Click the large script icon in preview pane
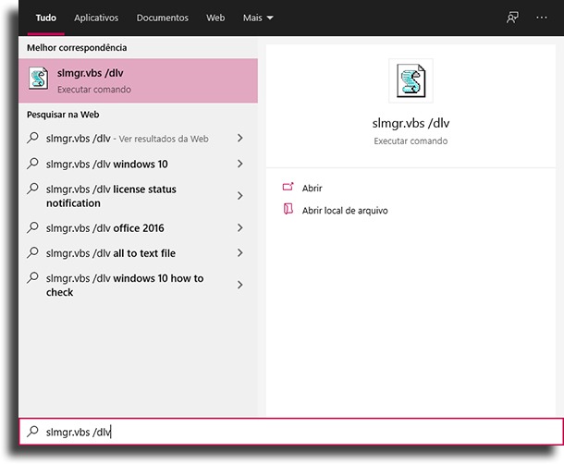Viewport: 564px width, 464px height. [x=411, y=80]
